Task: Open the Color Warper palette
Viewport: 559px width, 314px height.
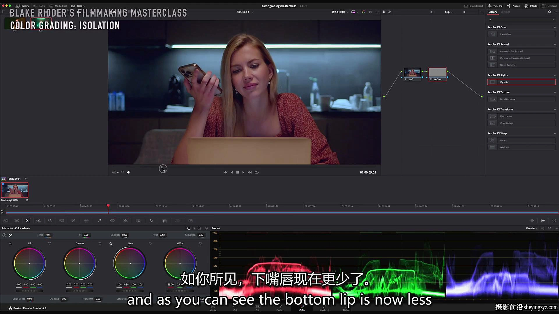Action: (x=86, y=221)
